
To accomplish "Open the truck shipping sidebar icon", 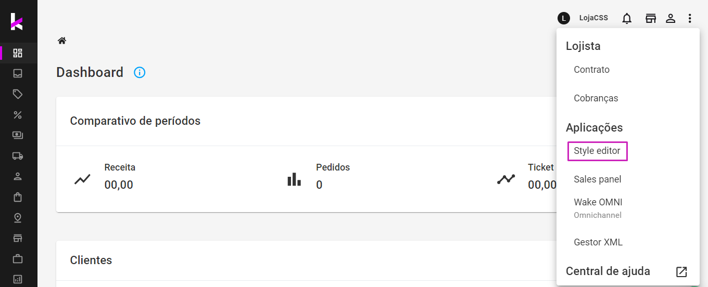I will pos(18,155).
